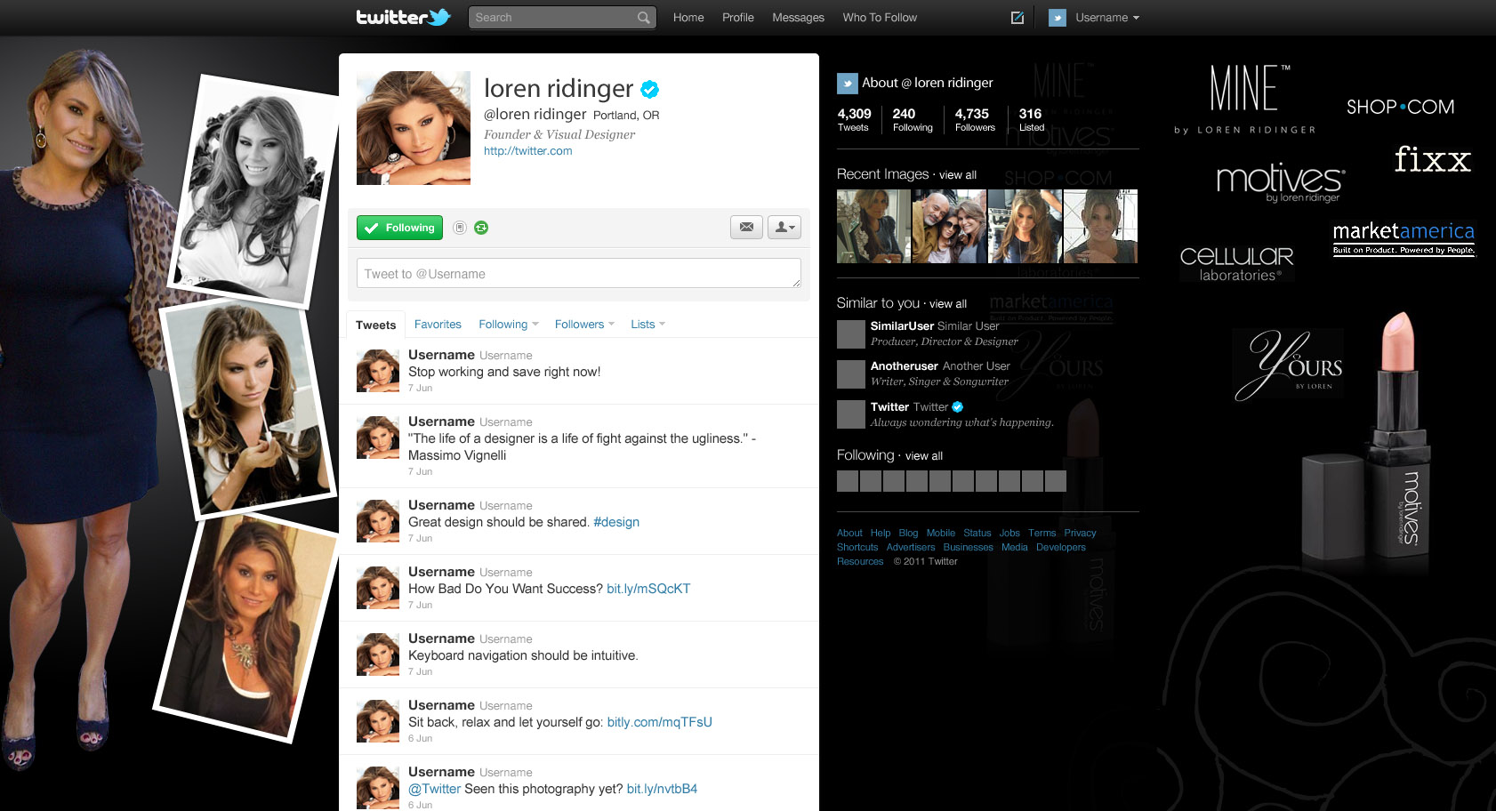Toggle the green Following button
Screen dimensions: 1496x811
[400, 228]
